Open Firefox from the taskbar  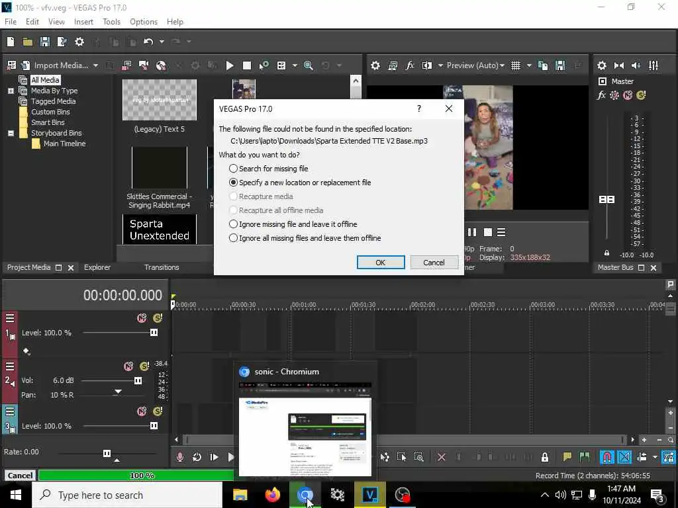[x=272, y=495]
